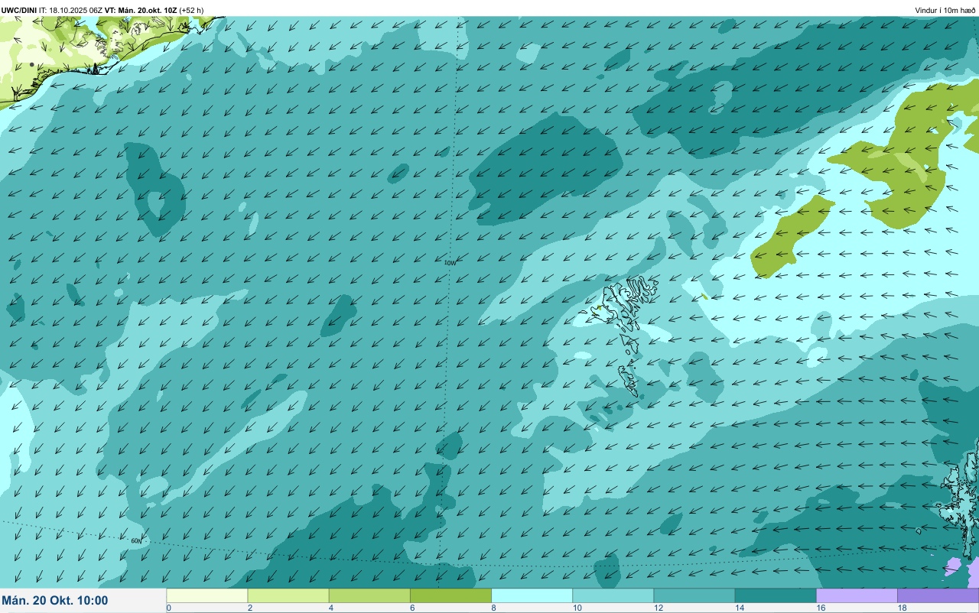Choose the 12–14 m/s medium teal legend swatch
979x613 pixels.
click(x=694, y=595)
